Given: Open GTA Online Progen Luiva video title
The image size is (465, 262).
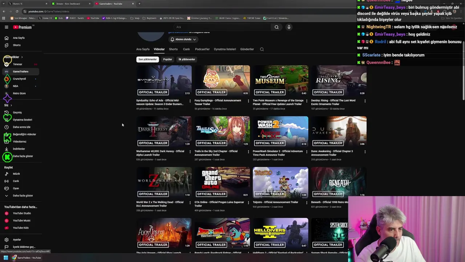Looking at the screenshot, I should tap(219, 204).
